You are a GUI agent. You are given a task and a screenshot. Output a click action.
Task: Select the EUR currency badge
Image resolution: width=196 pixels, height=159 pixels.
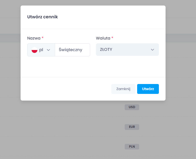[x=132, y=127]
